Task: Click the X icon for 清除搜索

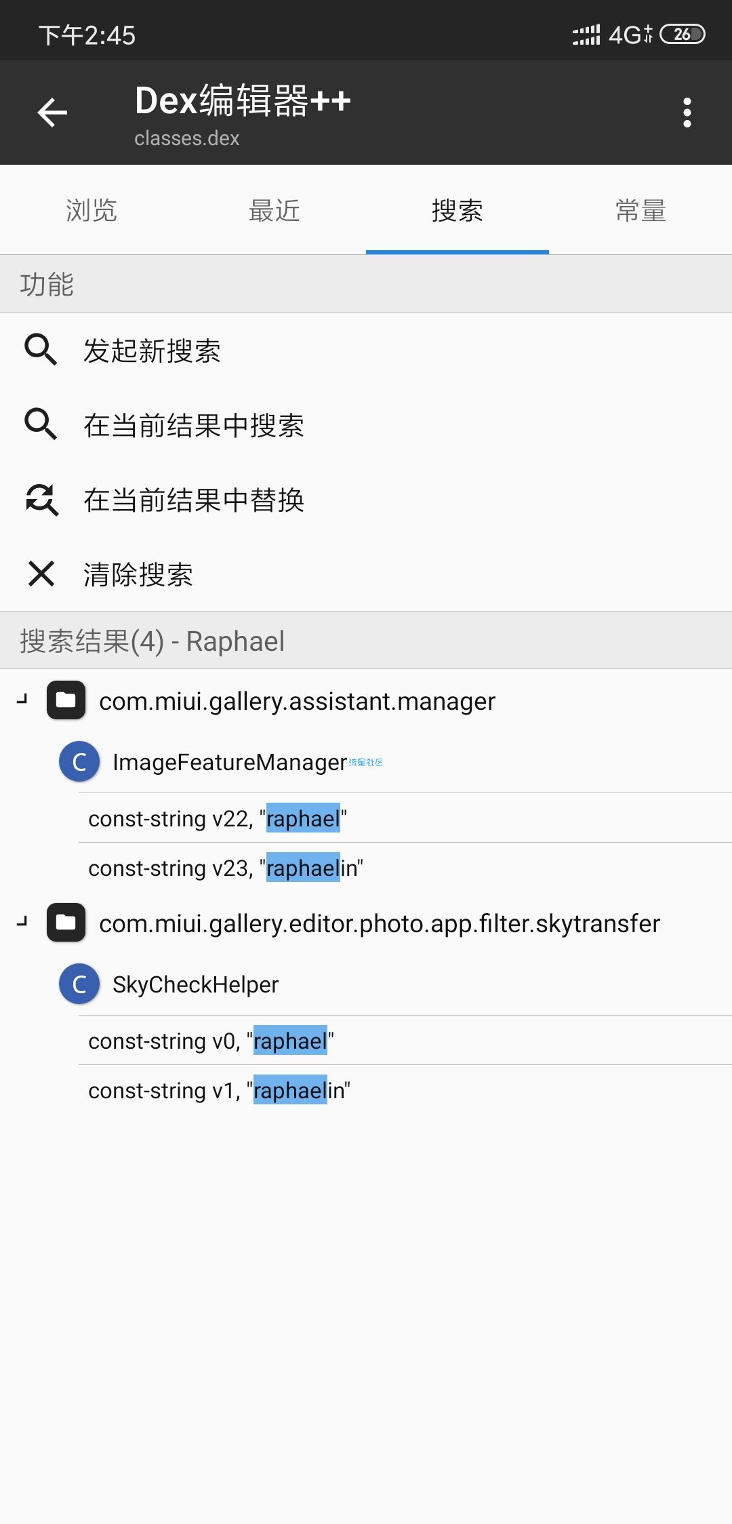Action: point(41,574)
